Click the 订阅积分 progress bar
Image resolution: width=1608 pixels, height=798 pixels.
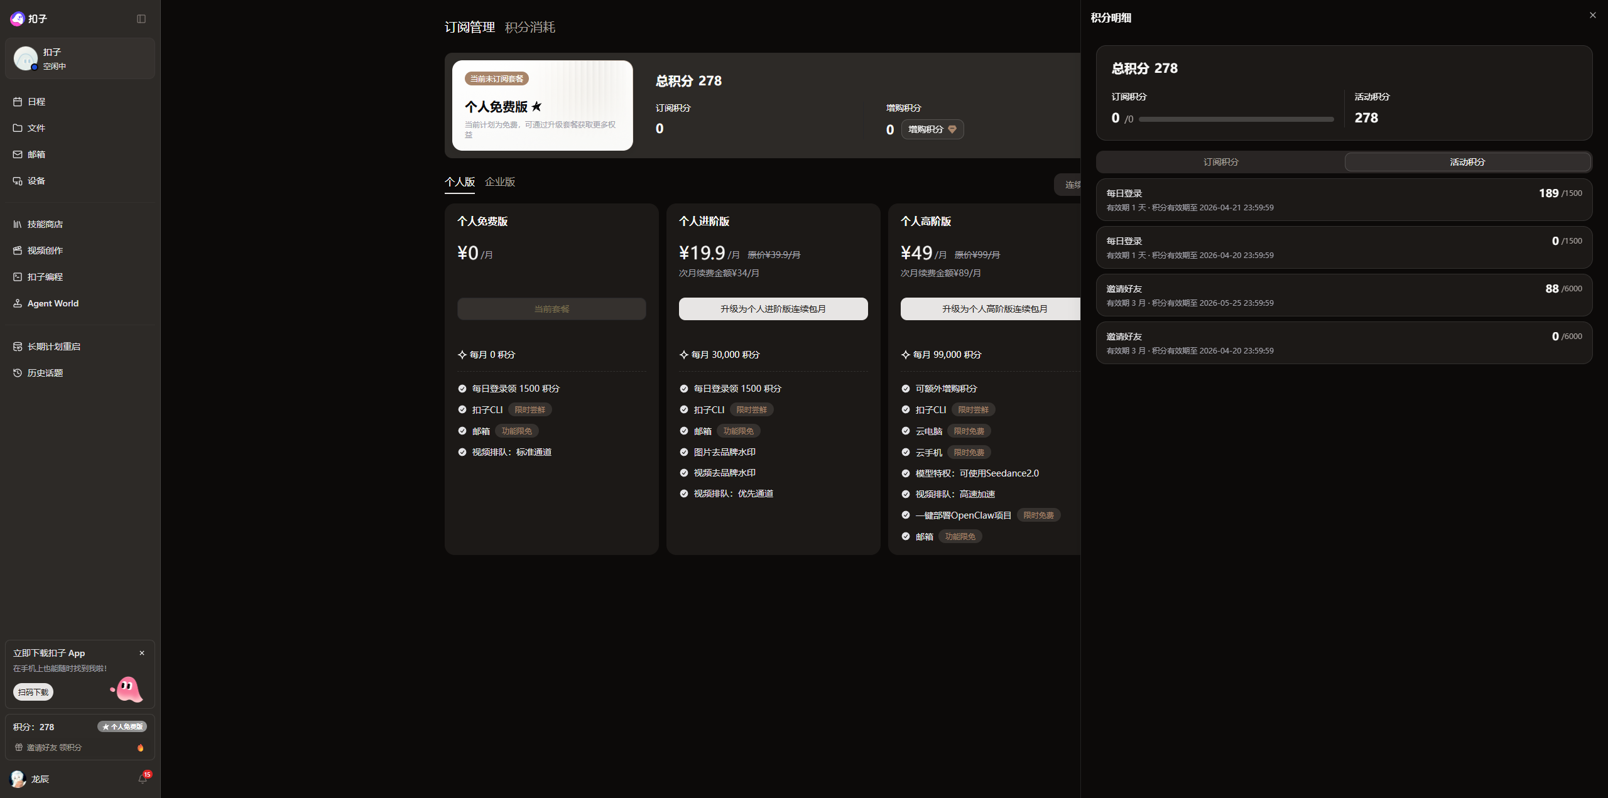click(x=1236, y=119)
